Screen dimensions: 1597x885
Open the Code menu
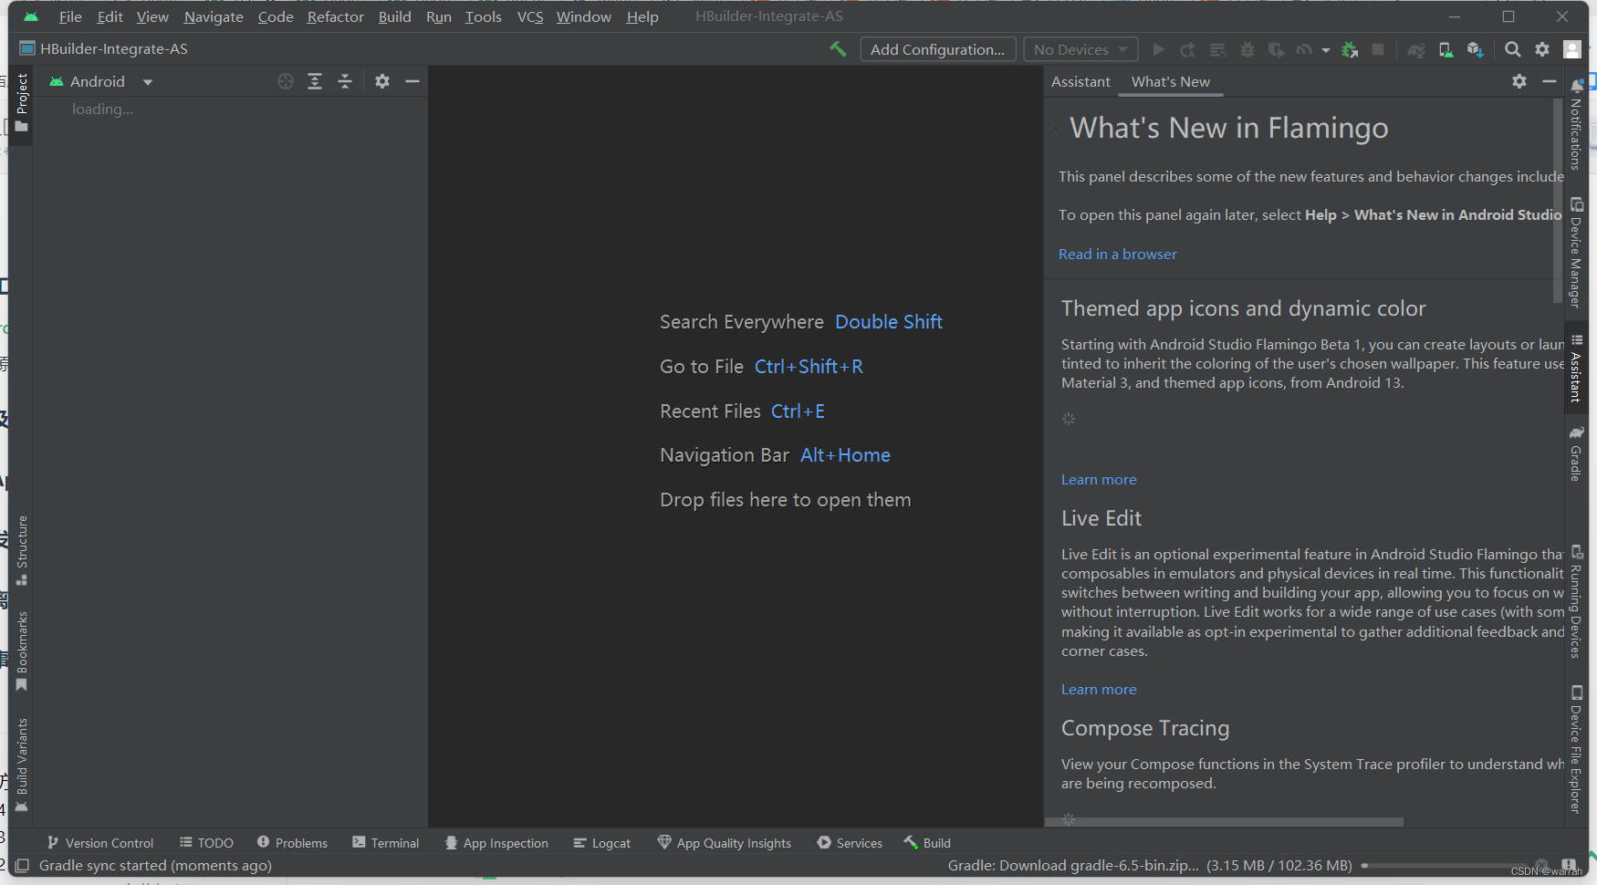[x=276, y=16]
